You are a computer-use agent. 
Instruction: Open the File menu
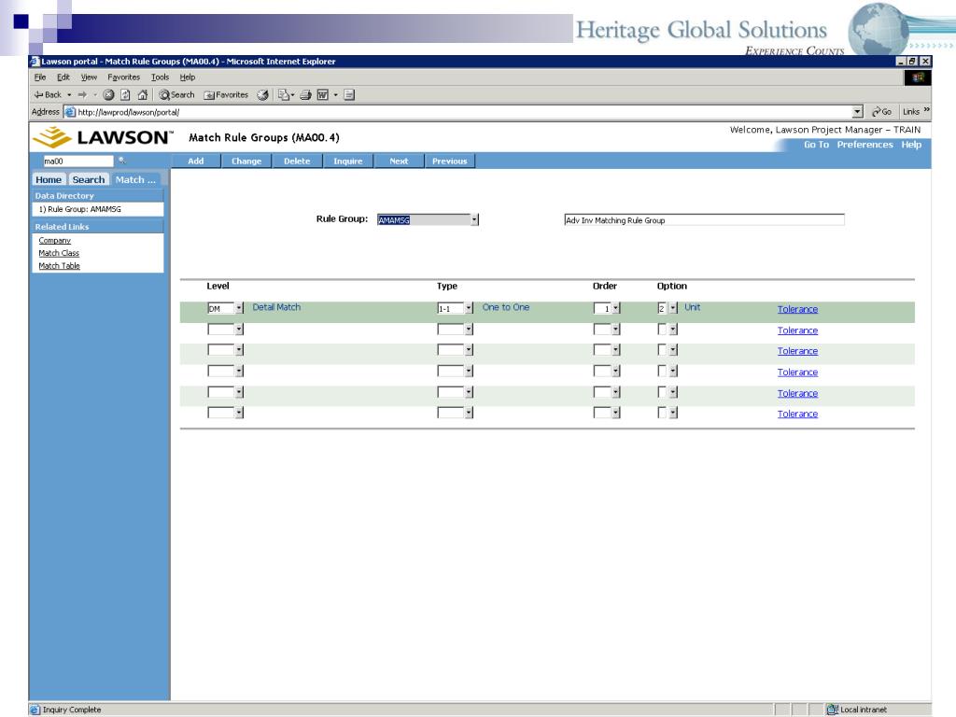click(40, 77)
